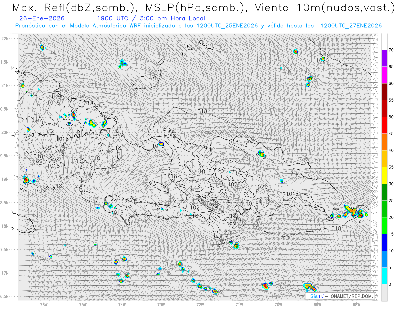Click the colorbar tick value '15'

tap(391, 234)
